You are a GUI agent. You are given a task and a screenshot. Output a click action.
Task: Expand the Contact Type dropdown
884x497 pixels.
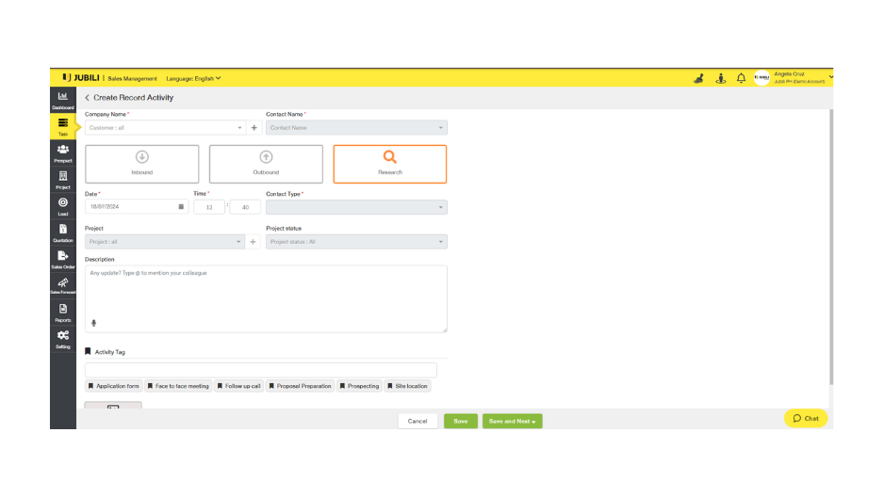[356, 207]
